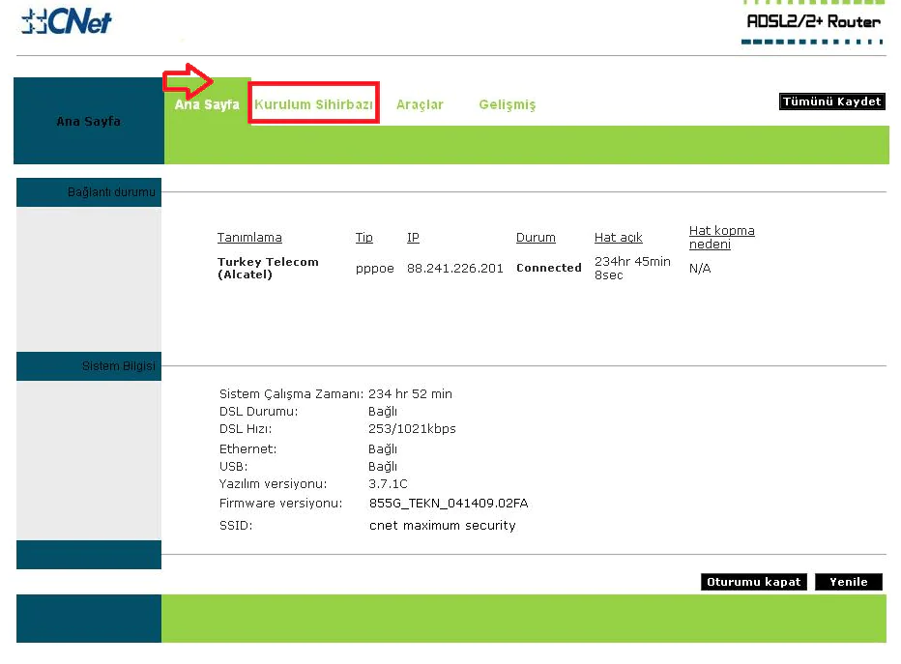Click the ADSL2/2+ Router banner
The image size is (901, 664).
pyautogui.click(x=813, y=22)
